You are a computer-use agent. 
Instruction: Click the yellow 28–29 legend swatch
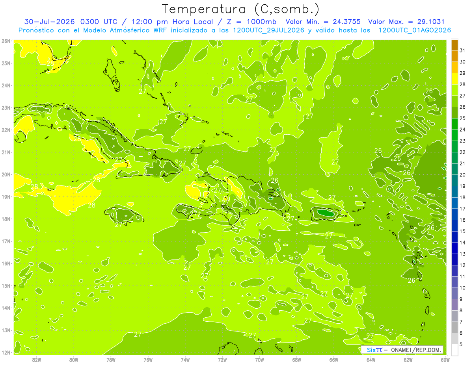pos(454,78)
